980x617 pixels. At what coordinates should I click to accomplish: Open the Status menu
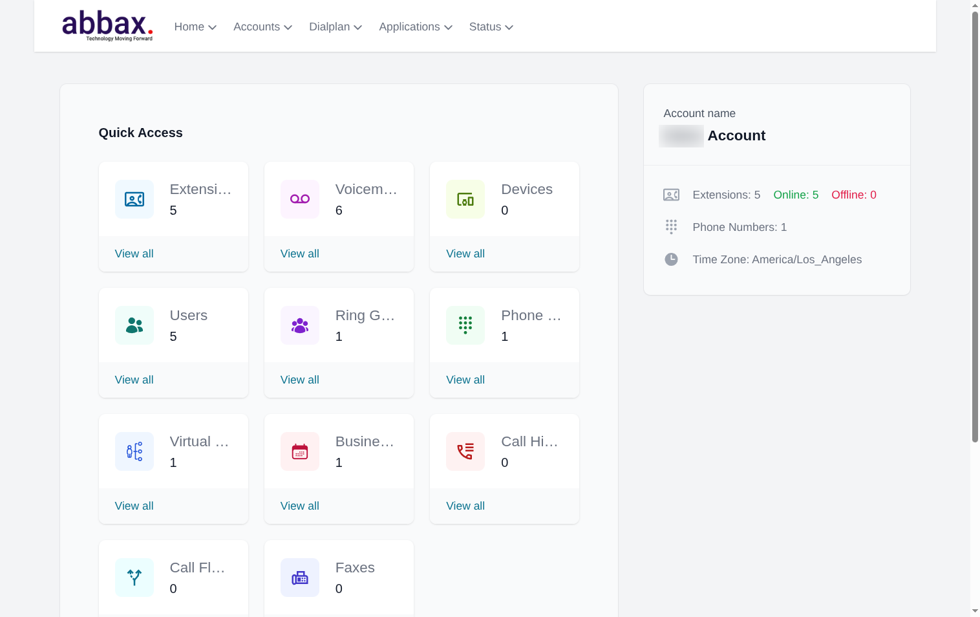pos(491,27)
